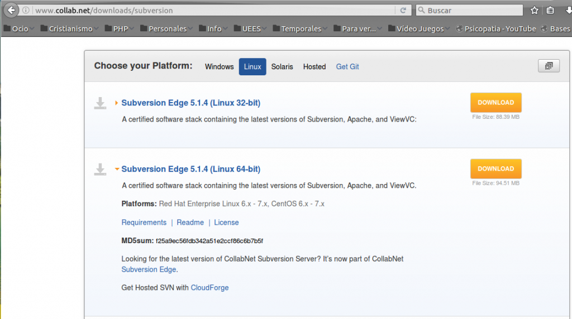
Task: Switch to the Windows platform tab
Action: click(x=219, y=66)
